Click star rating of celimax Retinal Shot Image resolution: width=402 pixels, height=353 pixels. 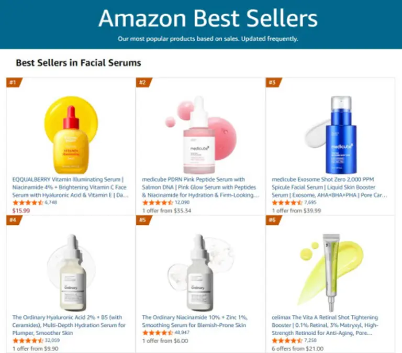287,340
